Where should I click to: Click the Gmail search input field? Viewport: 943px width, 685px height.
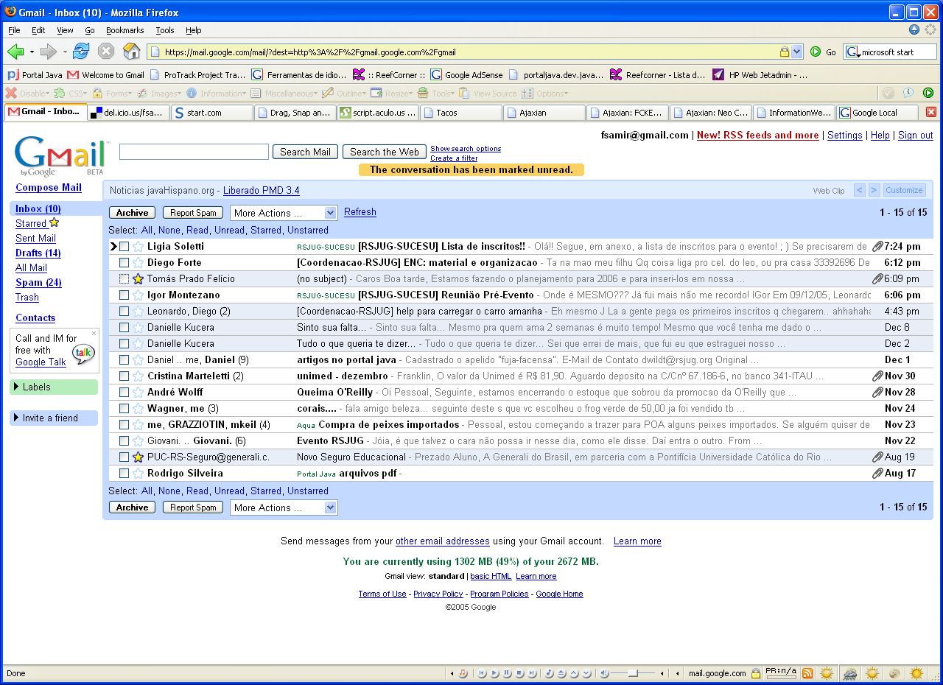[194, 152]
